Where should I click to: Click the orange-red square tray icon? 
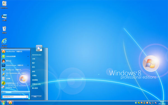[x=147, y=103]
